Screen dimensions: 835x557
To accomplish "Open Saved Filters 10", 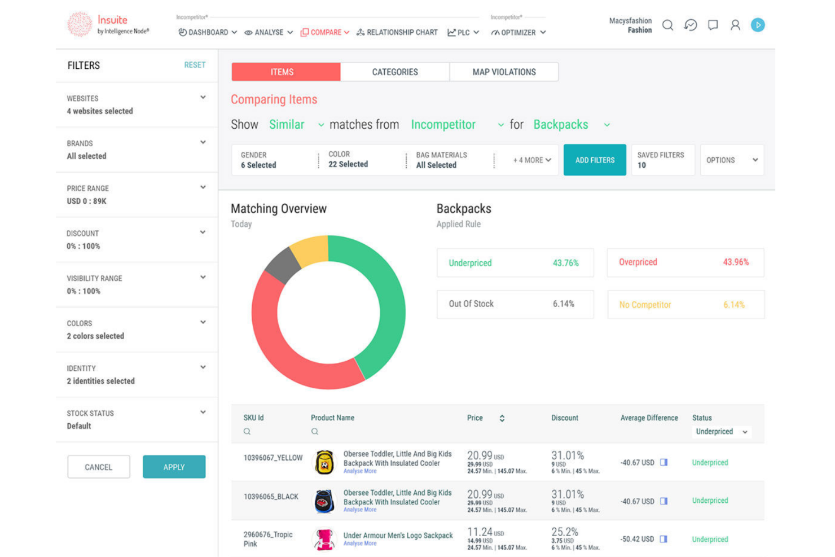I will pos(663,160).
